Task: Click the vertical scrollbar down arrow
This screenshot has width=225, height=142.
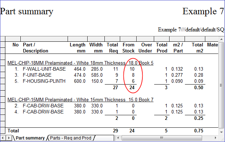Action: (x=221, y=132)
